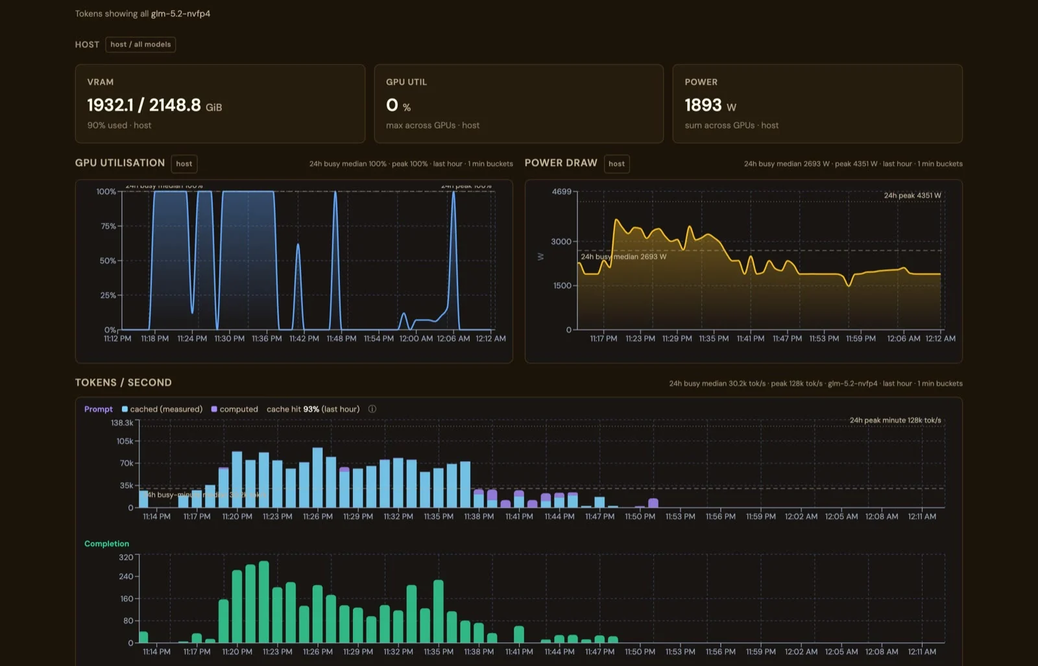Screen dimensions: 1038x666
Task: Click the "POWER" card title
Action: click(701, 82)
